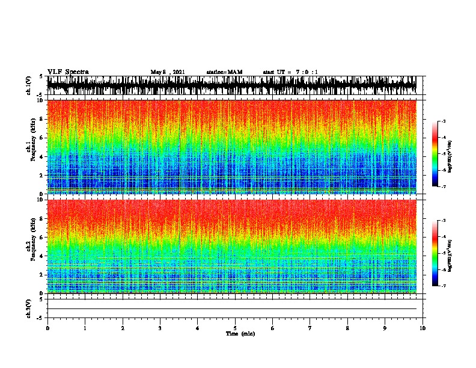Viewport: 476px width, 368px height.
Task: Click the "station=MAM" label
Action: [224, 72]
